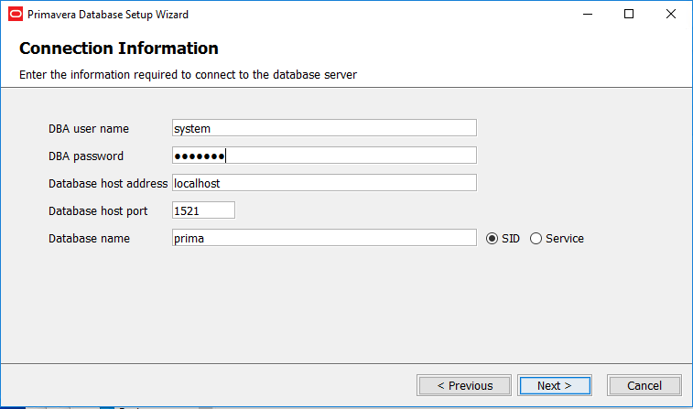
Task: Go back with the Previous button
Action: click(x=464, y=385)
